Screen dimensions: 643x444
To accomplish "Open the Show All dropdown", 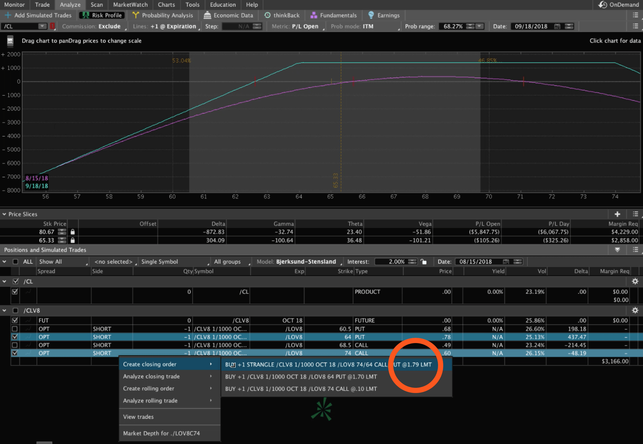I will [63, 262].
